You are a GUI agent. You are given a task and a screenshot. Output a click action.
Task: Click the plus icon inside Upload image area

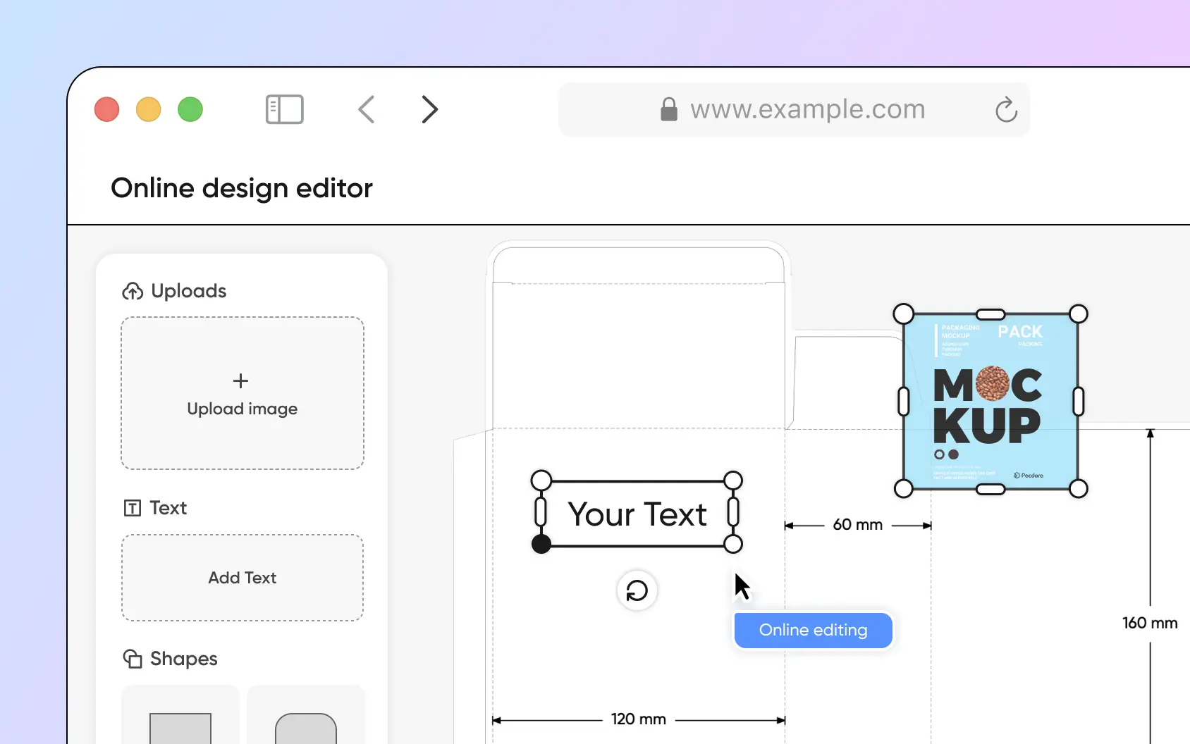point(241,381)
